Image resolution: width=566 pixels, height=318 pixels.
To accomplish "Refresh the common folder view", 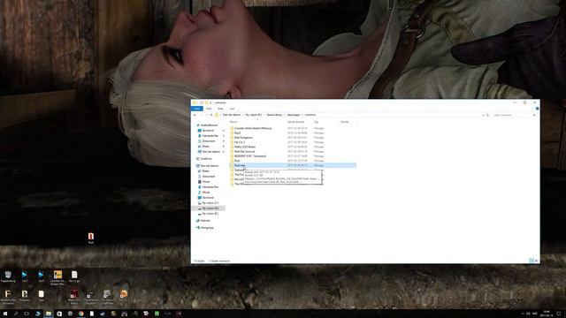I will click(x=487, y=115).
